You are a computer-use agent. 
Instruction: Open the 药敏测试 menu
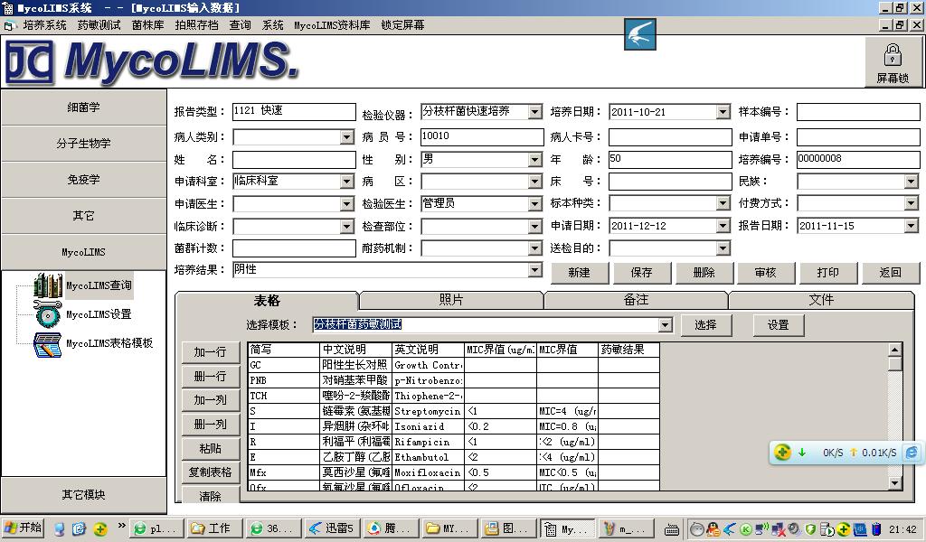(x=99, y=25)
